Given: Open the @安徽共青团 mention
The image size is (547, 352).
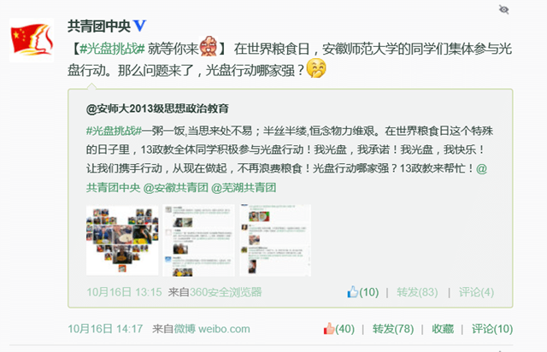Looking at the screenshot, I should (175, 188).
